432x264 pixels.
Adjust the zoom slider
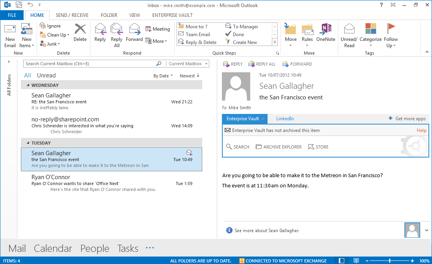click(390, 261)
